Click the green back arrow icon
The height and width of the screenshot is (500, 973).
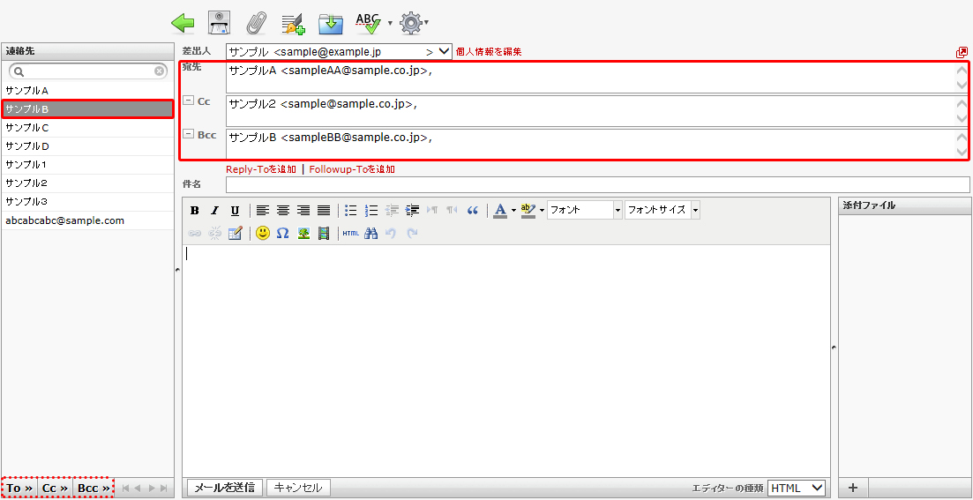(183, 22)
